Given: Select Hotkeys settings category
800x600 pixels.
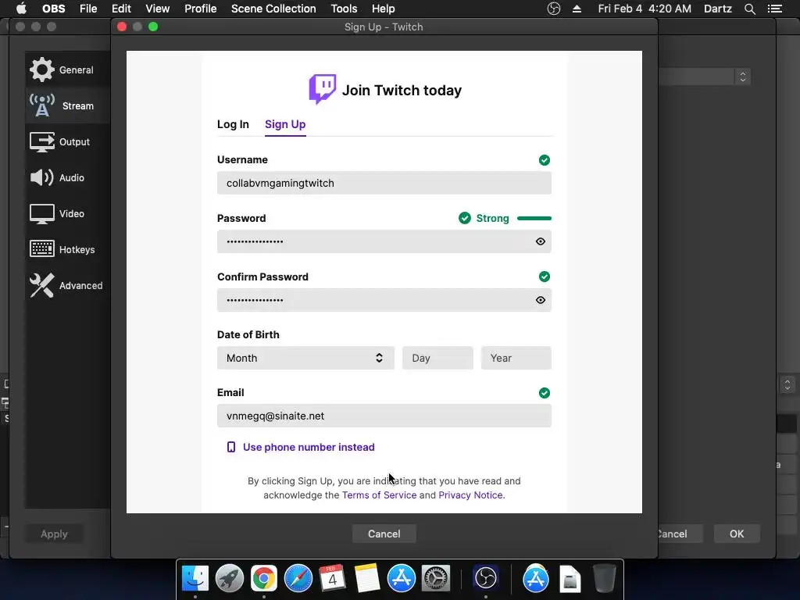Looking at the screenshot, I should click(67, 249).
